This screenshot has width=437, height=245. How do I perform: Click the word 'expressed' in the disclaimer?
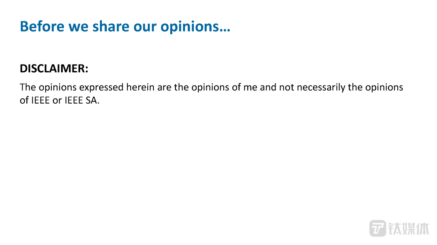(101, 87)
